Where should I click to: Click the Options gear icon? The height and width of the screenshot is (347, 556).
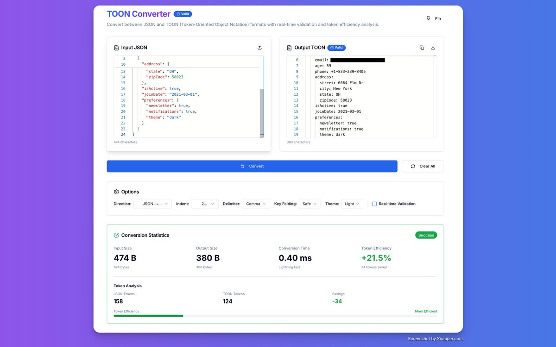[x=116, y=192]
